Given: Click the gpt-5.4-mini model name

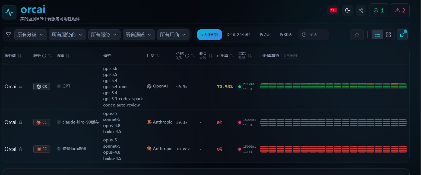Looking at the screenshot, I should click(x=115, y=86).
